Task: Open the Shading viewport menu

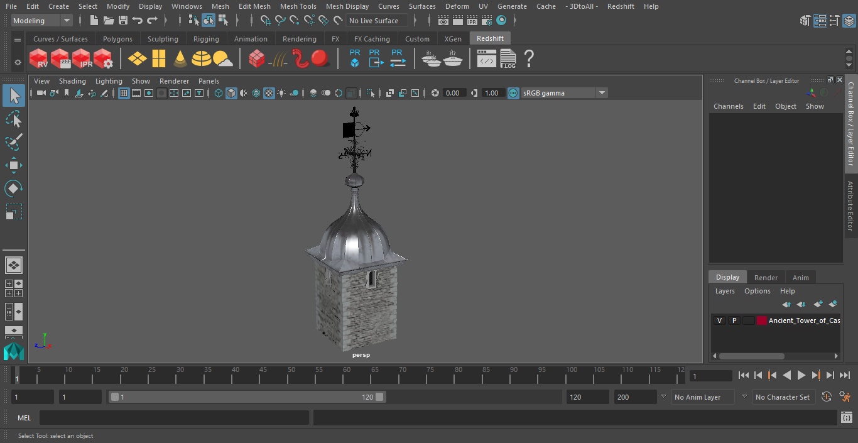Action: pos(72,81)
